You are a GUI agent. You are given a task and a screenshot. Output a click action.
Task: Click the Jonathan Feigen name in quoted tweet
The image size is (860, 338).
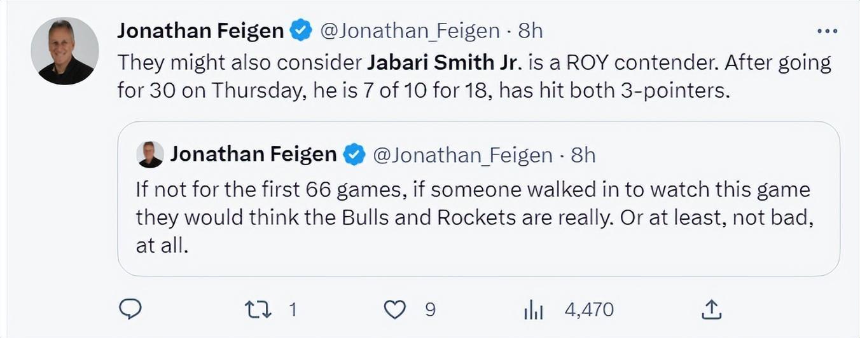tap(253, 154)
